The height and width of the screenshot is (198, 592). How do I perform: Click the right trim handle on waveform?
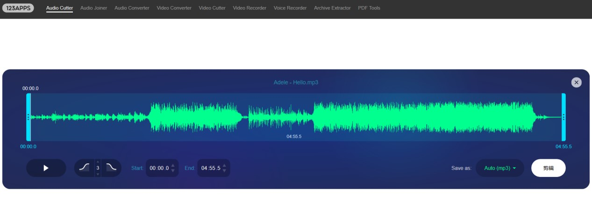pos(563,117)
